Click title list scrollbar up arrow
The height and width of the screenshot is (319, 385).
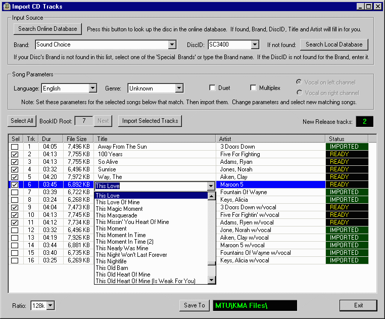[212, 196]
